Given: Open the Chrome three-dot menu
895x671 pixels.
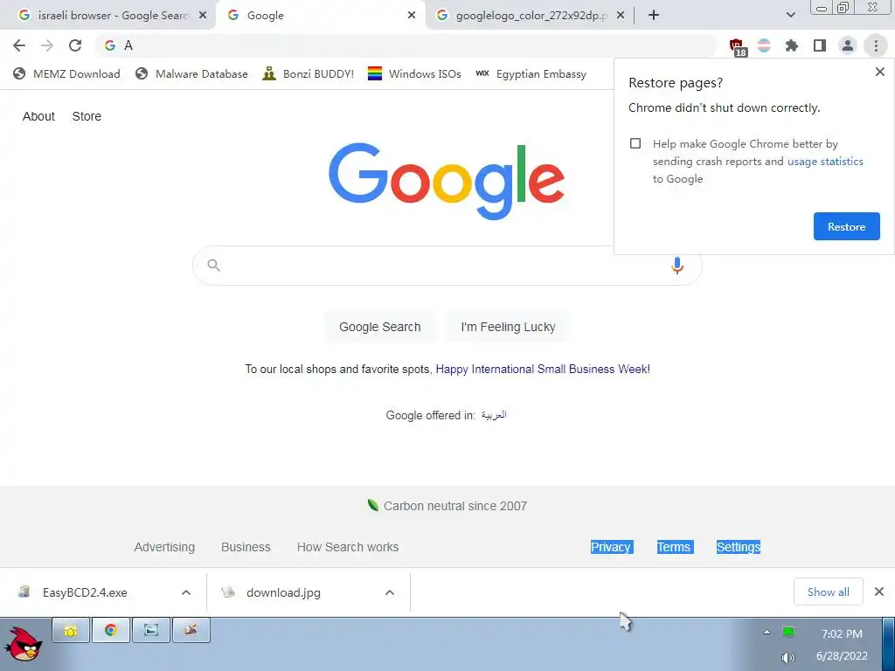Looking at the screenshot, I should tap(876, 45).
